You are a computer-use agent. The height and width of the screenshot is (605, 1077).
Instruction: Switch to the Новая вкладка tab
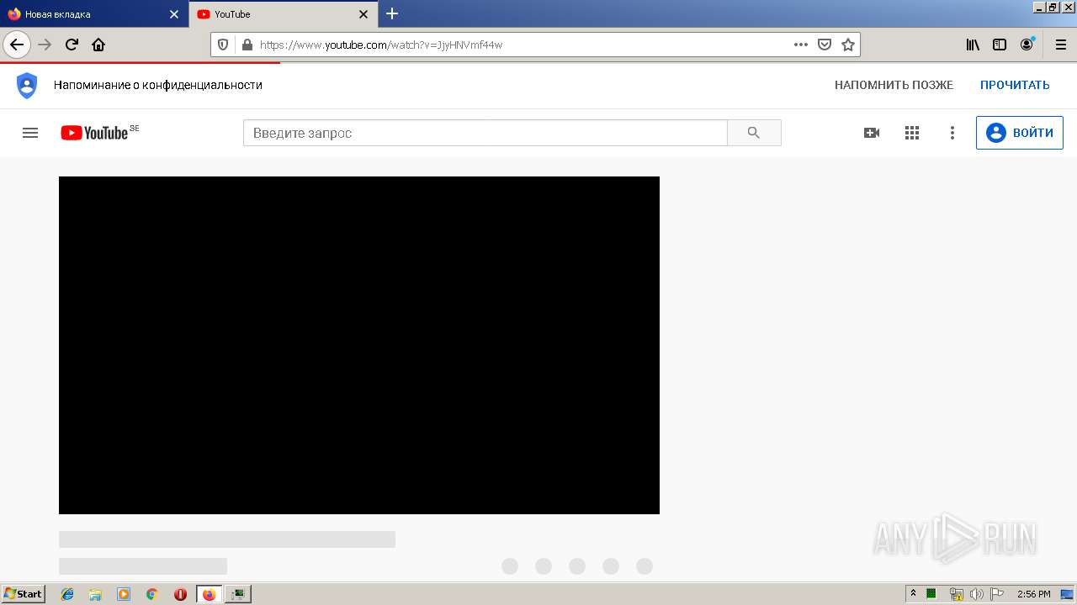click(94, 14)
